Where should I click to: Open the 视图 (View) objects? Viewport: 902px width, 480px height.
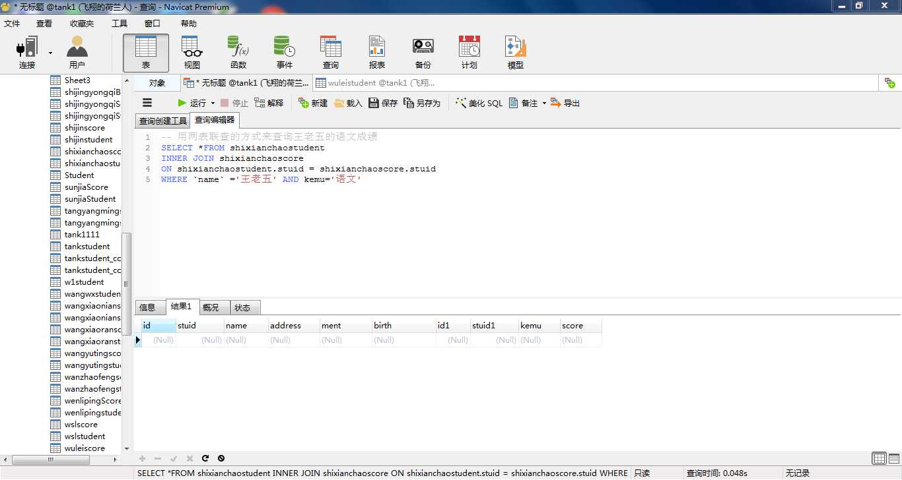pyautogui.click(x=192, y=53)
